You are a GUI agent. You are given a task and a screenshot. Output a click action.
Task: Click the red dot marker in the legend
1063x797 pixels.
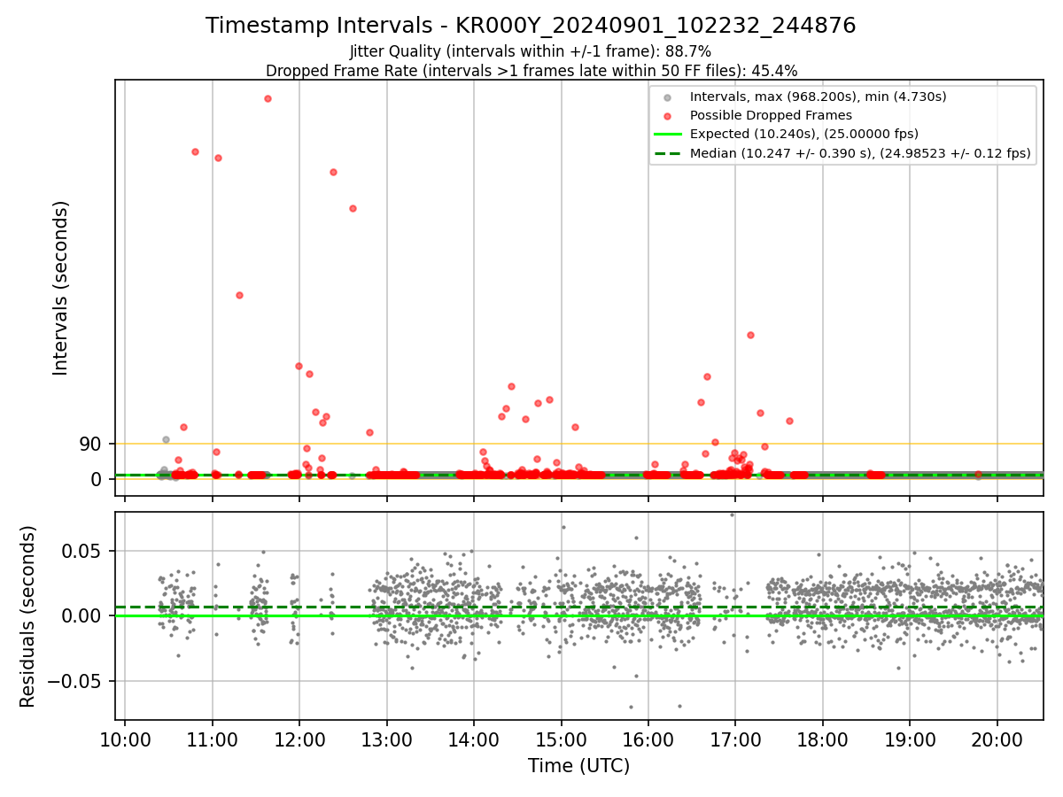[668, 115]
